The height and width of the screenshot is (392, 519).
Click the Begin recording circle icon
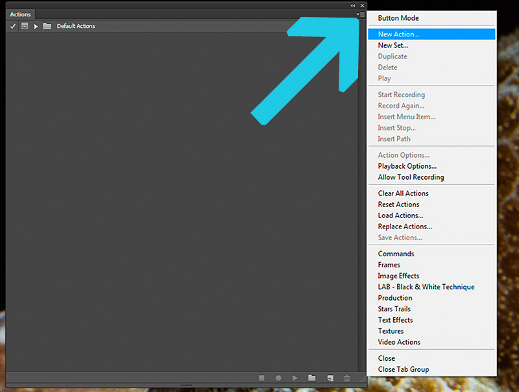click(278, 378)
